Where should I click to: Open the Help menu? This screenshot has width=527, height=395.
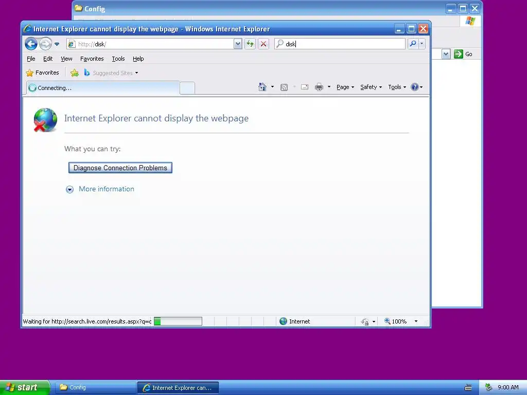coord(138,59)
